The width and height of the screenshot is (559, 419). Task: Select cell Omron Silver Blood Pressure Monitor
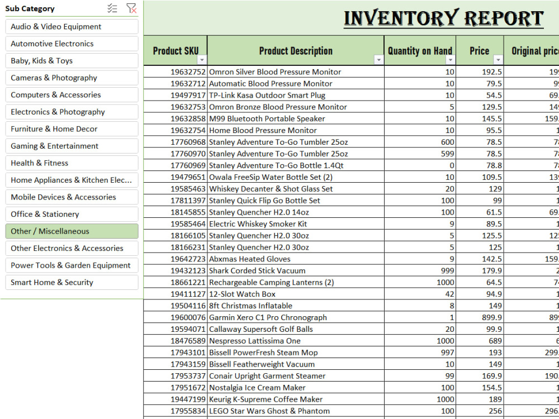[296, 72]
